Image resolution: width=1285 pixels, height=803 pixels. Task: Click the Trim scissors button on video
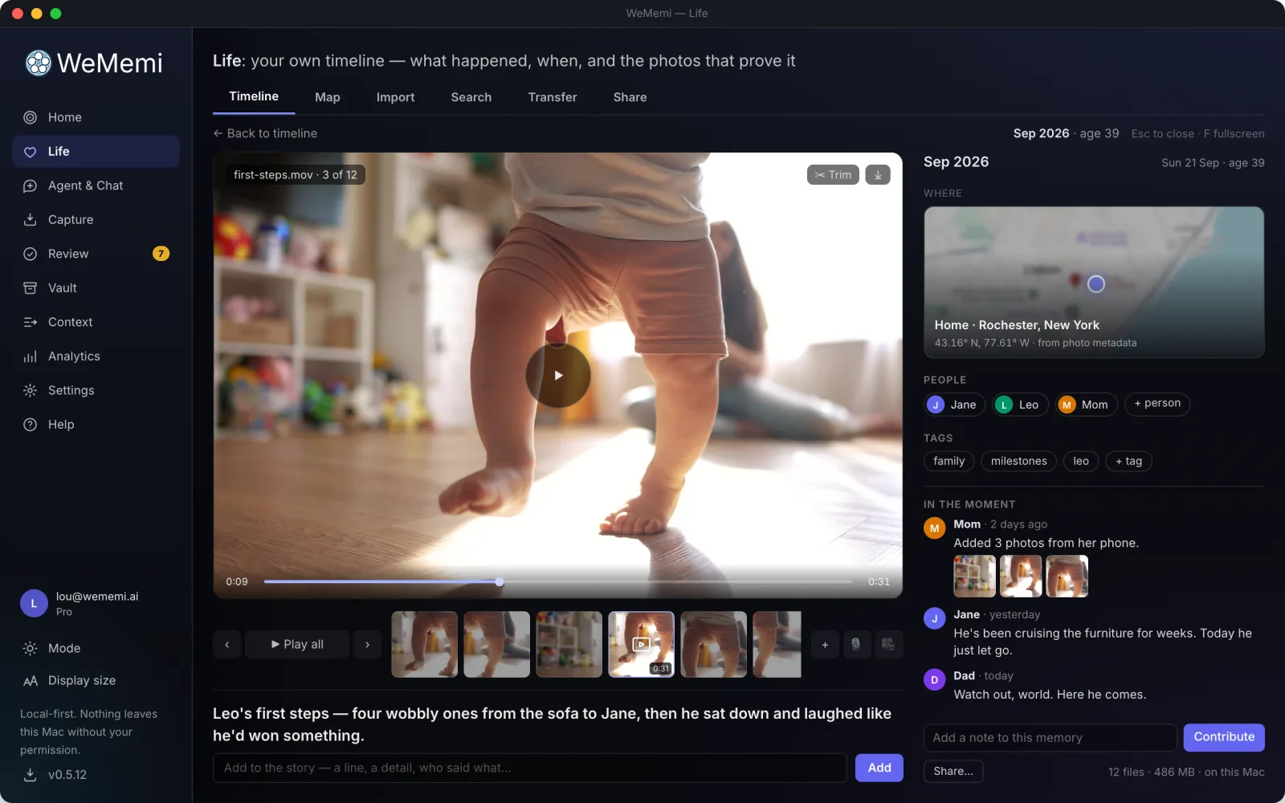[833, 175]
